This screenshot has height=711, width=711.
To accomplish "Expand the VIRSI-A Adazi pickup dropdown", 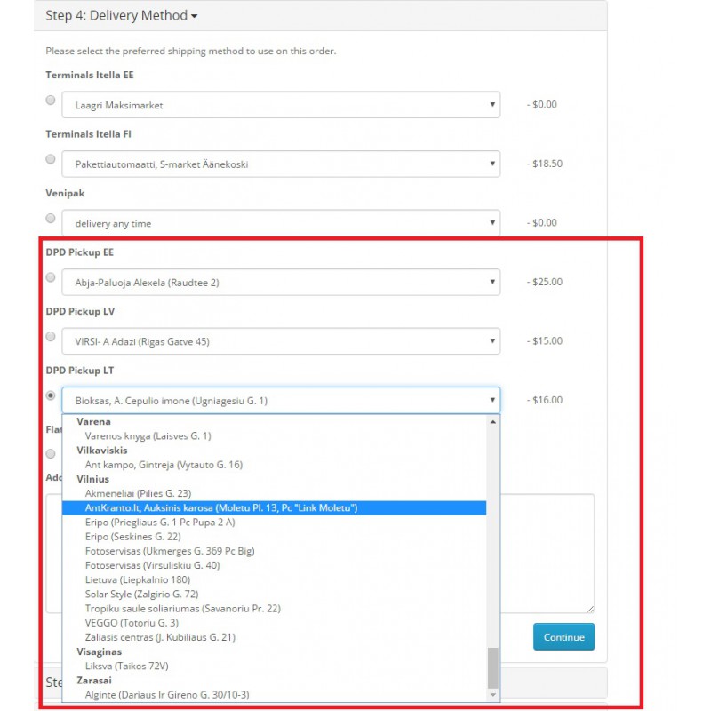I will (280, 341).
